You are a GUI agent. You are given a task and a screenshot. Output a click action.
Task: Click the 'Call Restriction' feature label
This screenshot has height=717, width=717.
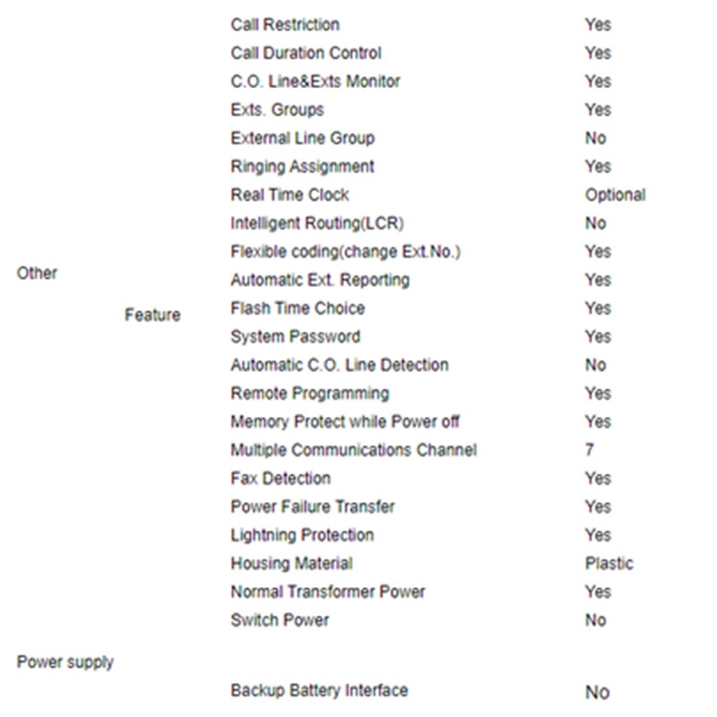pyautogui.click(x=285, y=25)
